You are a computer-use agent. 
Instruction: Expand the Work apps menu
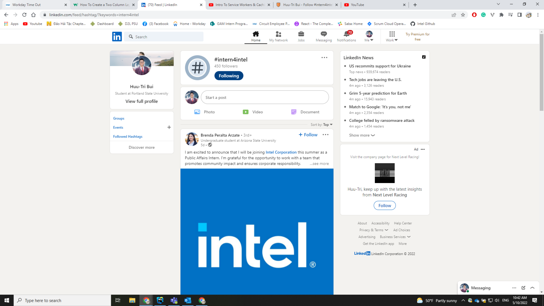(392, 36)
